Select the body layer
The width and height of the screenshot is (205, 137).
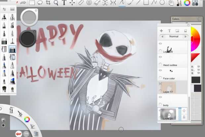tap(172, 101)
